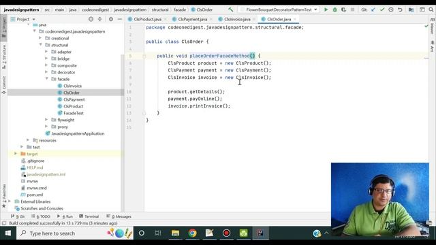Screen dimensions: 436x245
Task: Expand the adapter folder
Action: (46, 52)
